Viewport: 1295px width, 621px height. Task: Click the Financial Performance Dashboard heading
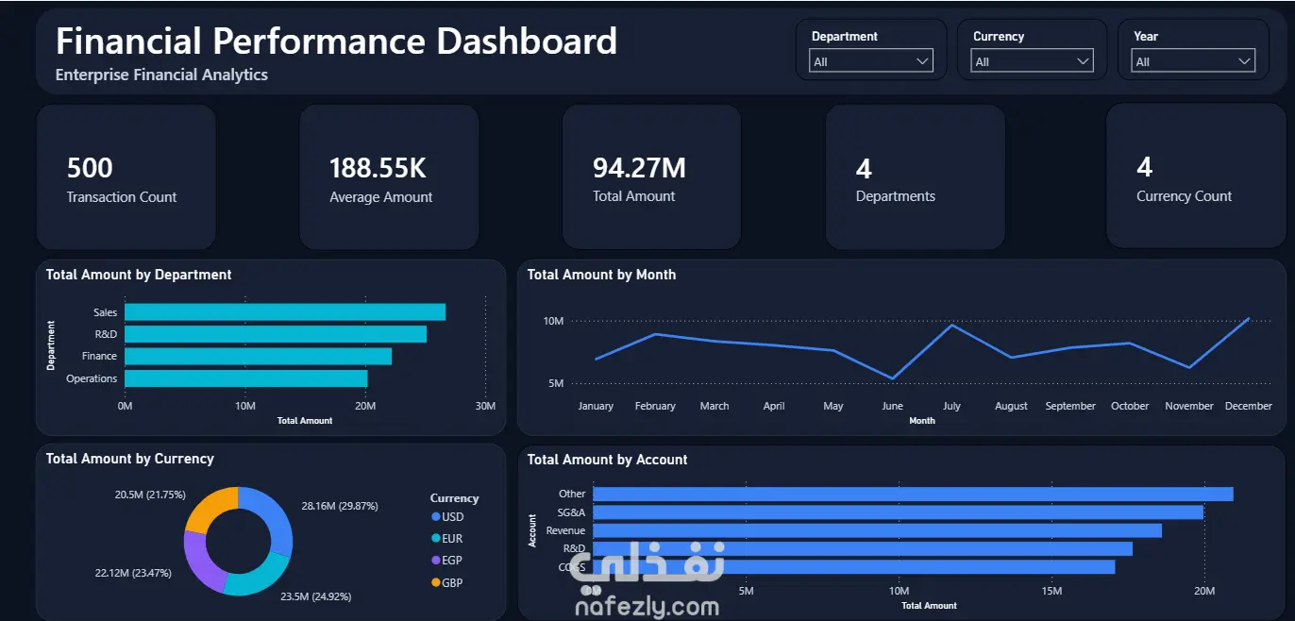click(x=337, y=42)
